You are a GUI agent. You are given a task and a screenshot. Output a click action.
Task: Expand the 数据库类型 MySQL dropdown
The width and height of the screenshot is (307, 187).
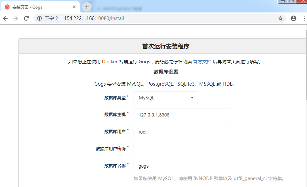click(166, 98)
